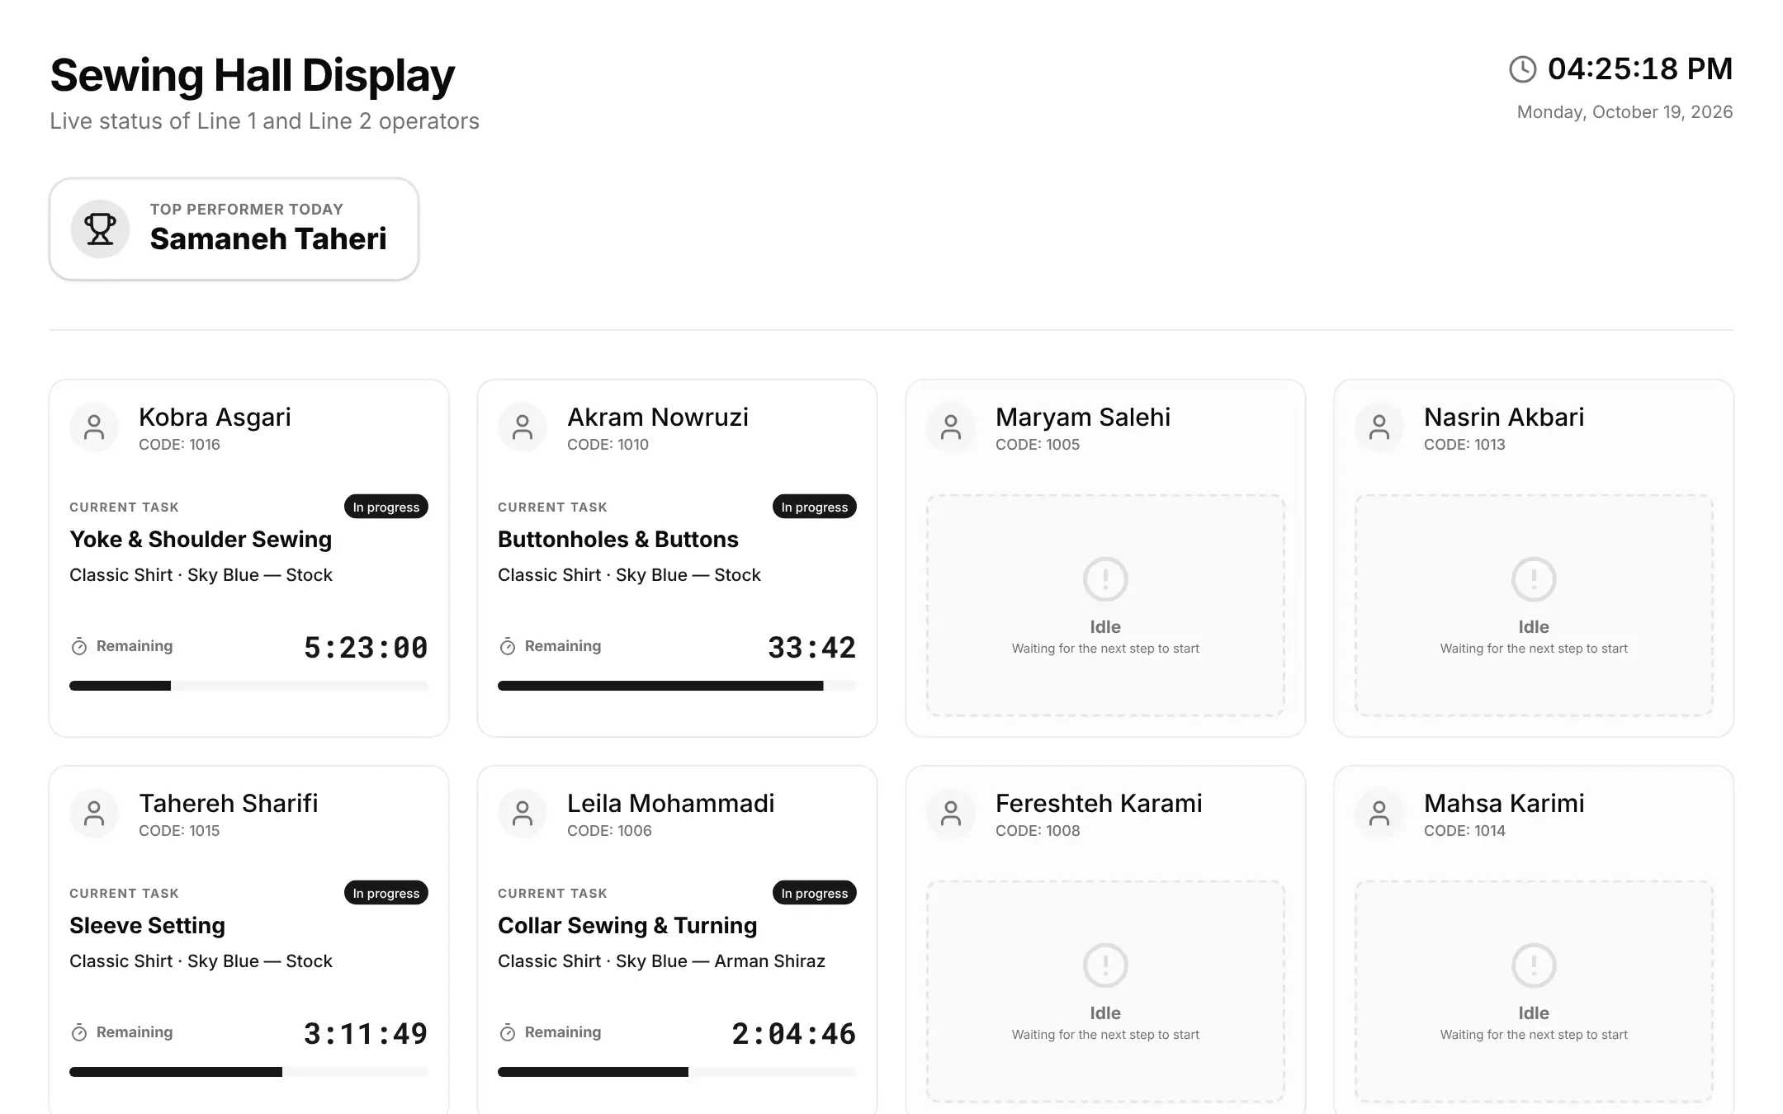Viewport: 1783px width, 1114px height.
Task: Click the stopwatch icon on Tahereh Sharifi's card
Action: pyautogui.click(x=79, y=1033)
